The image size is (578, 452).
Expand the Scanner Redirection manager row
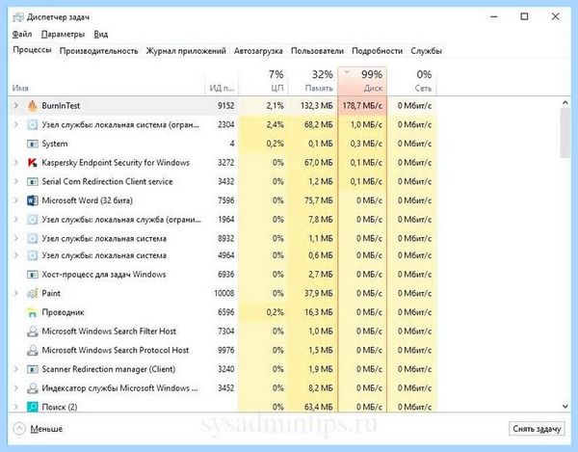click(15, 369)
